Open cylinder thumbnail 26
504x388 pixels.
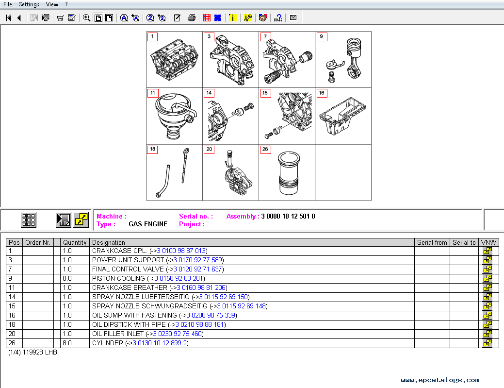(x=287, y=172)
